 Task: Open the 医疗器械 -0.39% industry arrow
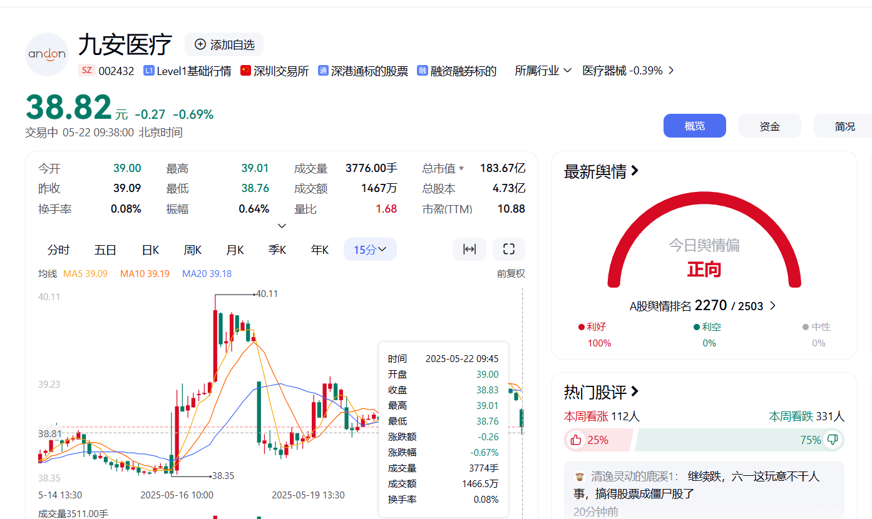click(671, 71)
